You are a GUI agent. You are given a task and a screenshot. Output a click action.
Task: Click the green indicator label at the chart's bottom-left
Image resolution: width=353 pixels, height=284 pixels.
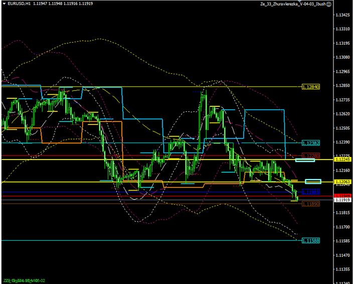pyautogui.click(x=24, y=280)
